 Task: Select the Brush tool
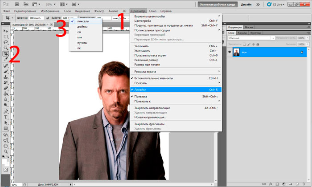5,71
